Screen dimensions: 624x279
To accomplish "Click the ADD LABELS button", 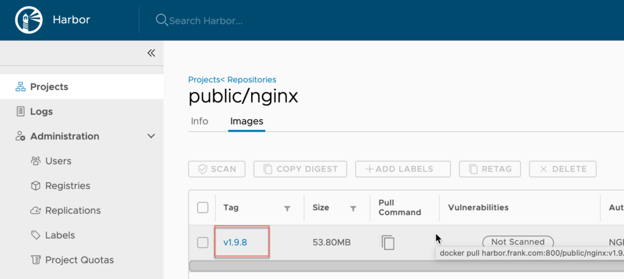I will coord(403,169).
